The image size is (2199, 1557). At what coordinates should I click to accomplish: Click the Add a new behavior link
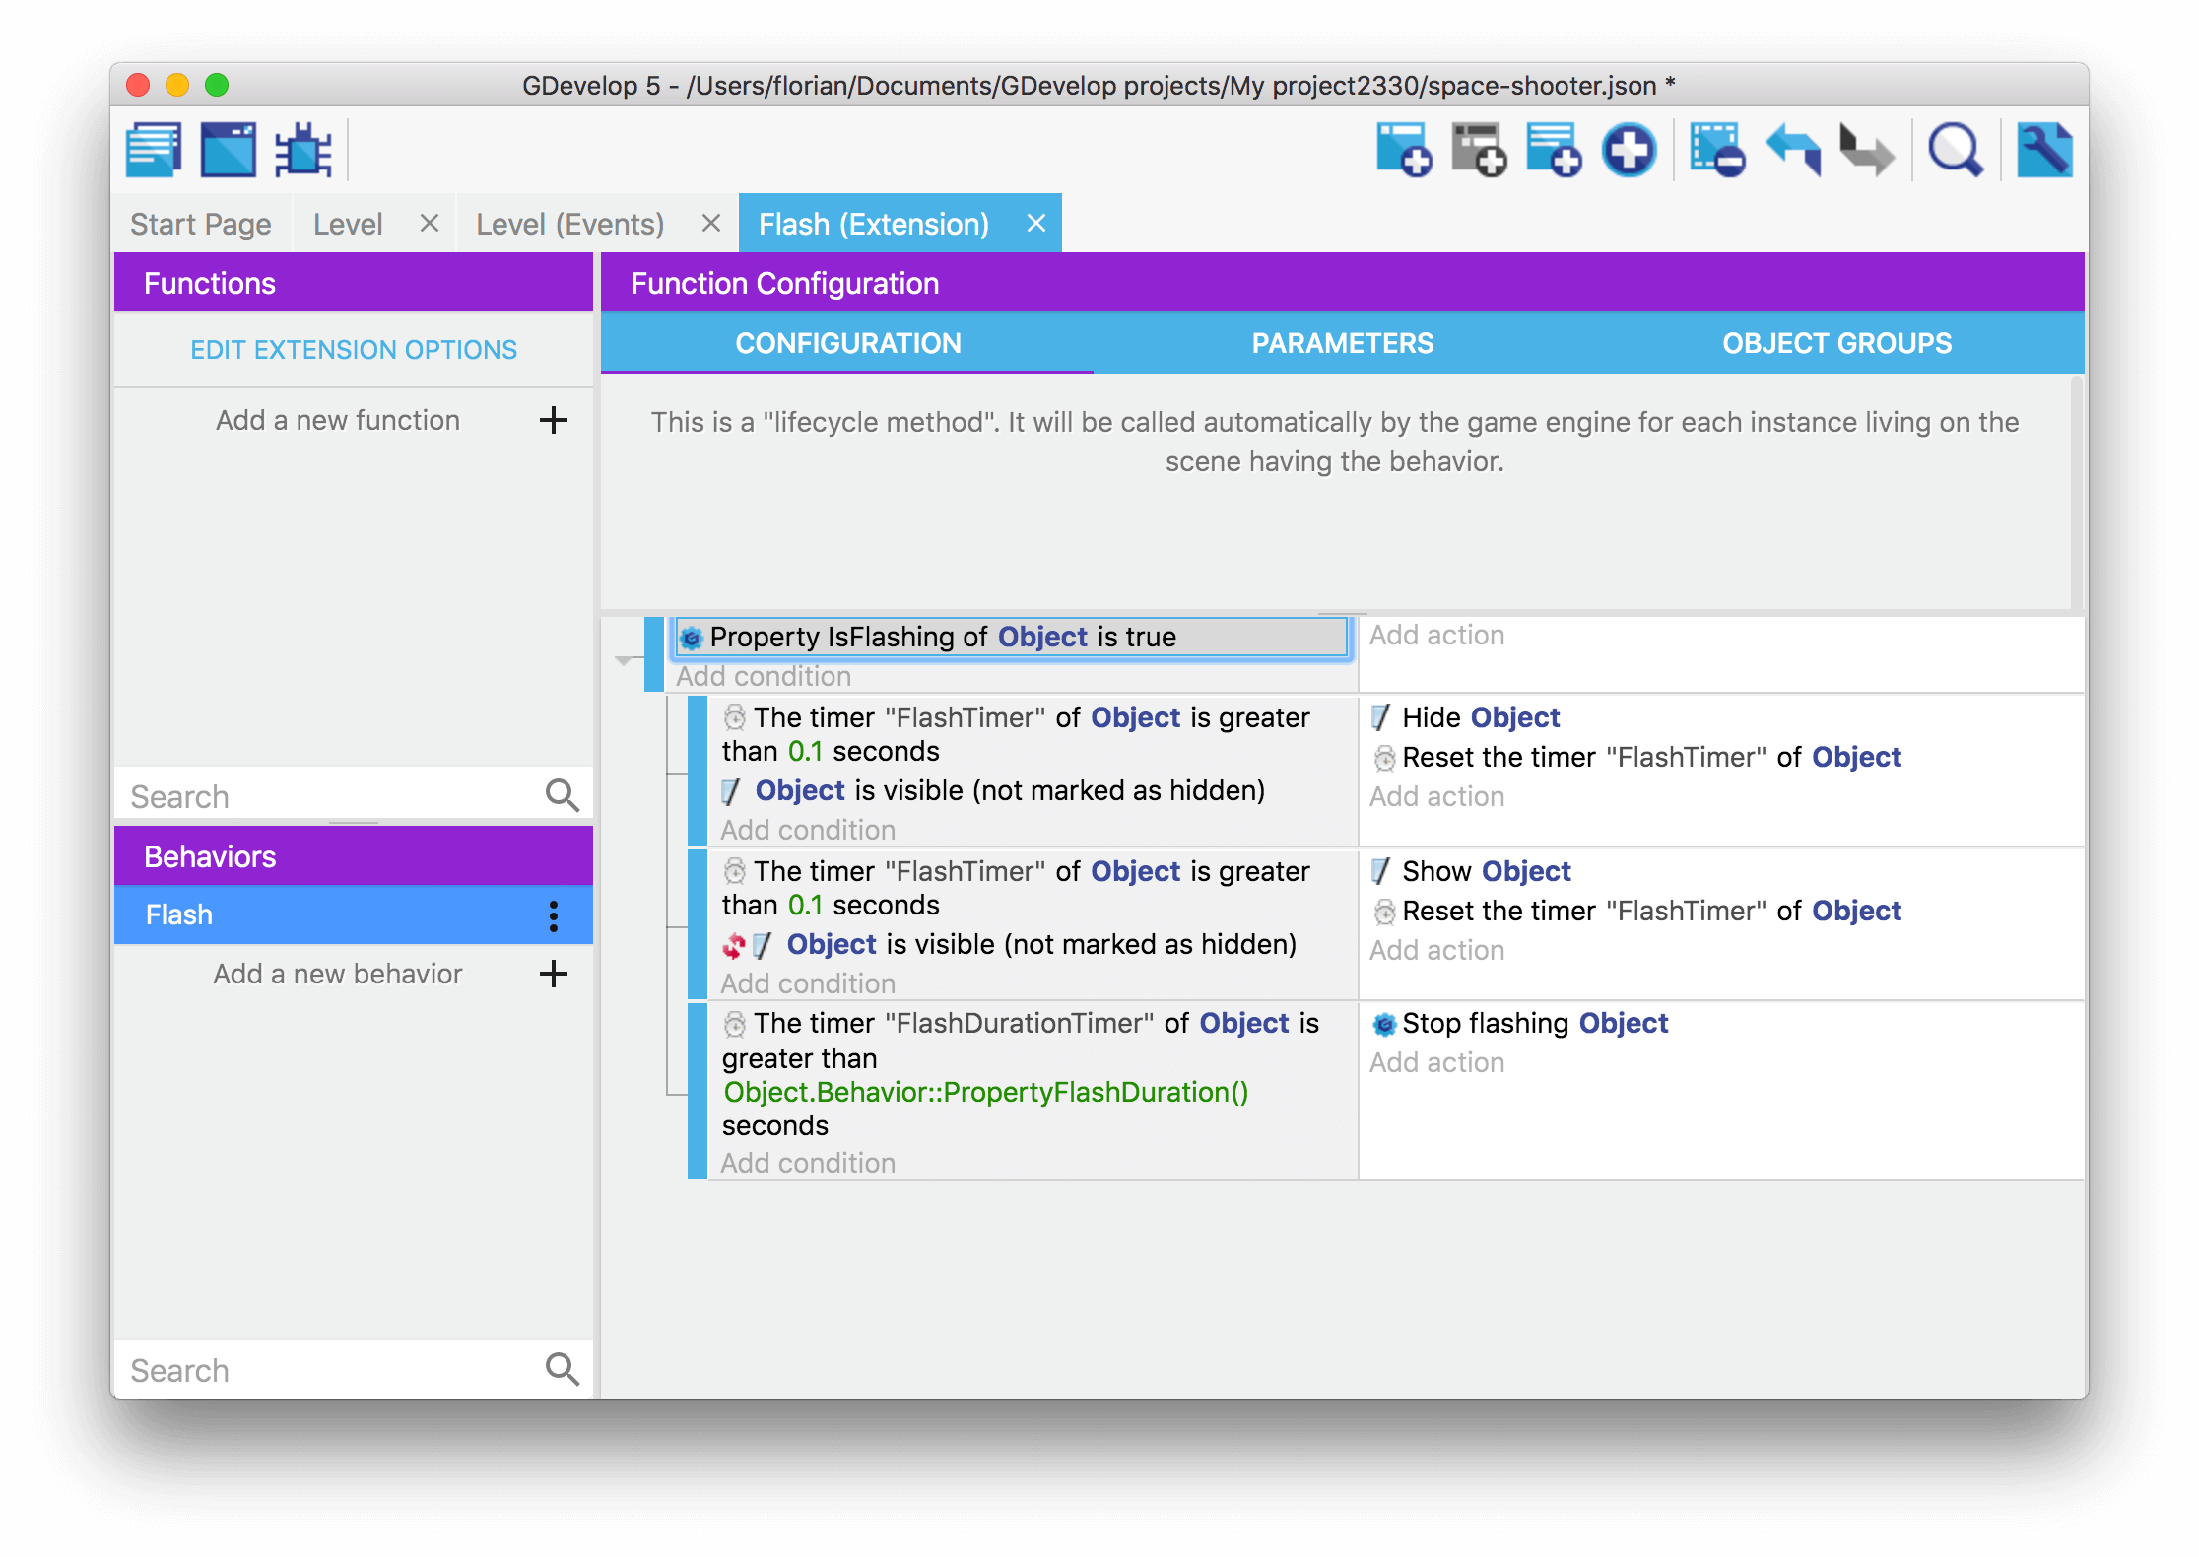337,974
